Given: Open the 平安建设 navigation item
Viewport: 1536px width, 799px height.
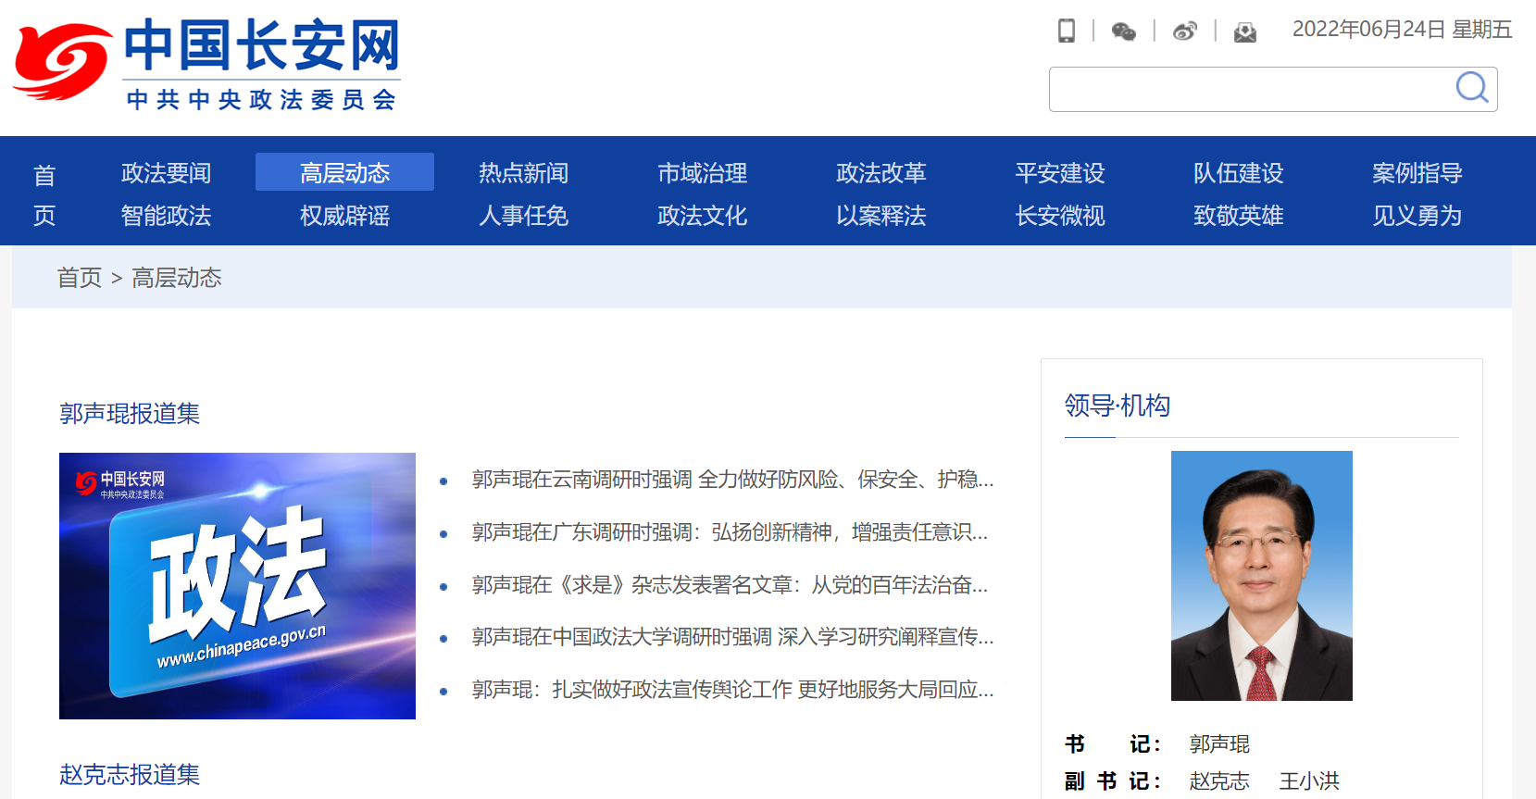Looking at the screenshot, I should [1060, 173].
